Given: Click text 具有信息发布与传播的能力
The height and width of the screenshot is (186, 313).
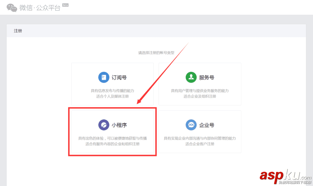Looking at the screenshot, I should pos(112,91).
